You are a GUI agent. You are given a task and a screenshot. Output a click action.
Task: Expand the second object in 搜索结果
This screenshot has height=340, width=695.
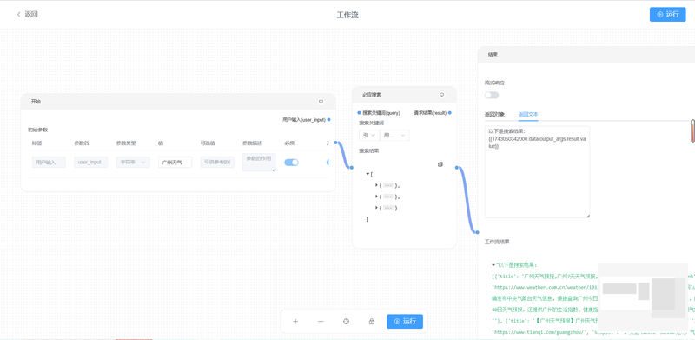click(x=376, y=197)
